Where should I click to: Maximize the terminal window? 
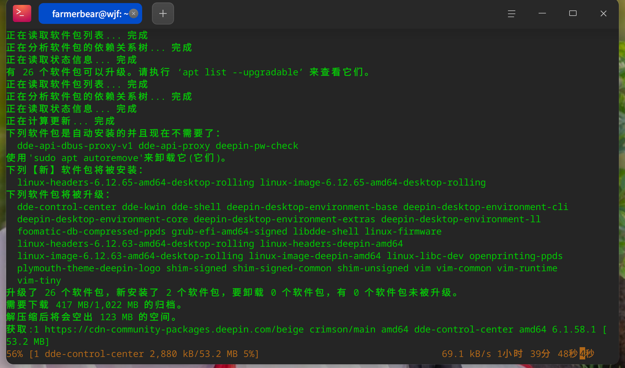click(x=573, y=13)
